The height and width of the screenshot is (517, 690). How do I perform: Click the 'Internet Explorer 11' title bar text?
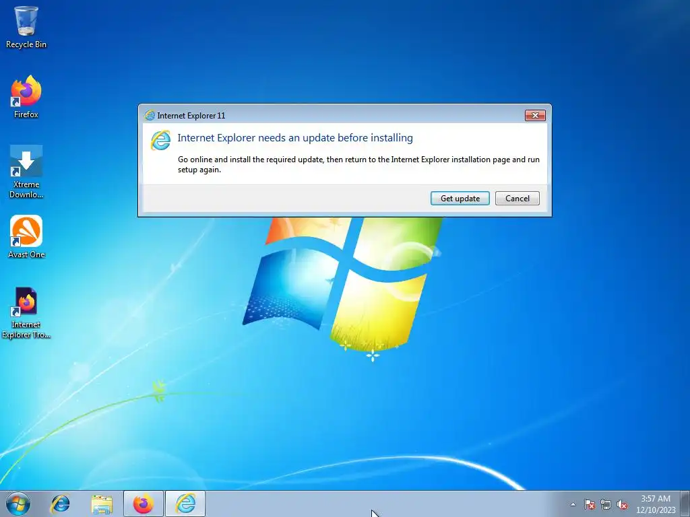point(191,116)
